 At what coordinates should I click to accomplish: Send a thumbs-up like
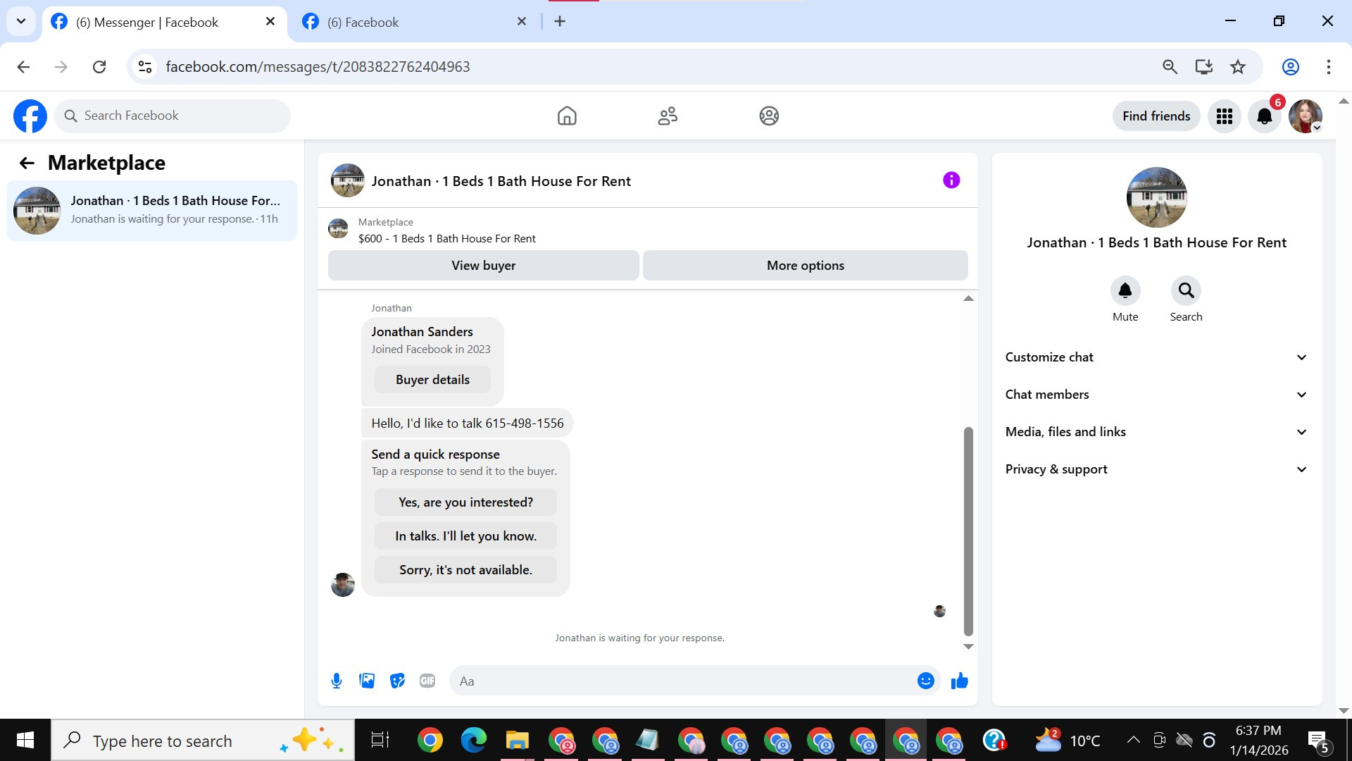(959, 681)
